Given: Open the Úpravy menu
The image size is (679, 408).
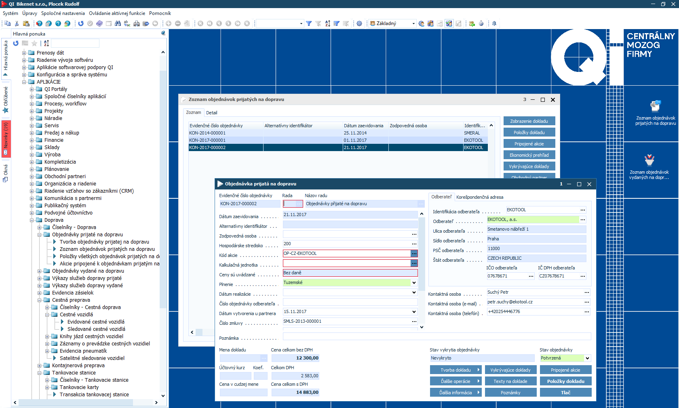Looking at the screenshot, I should tap(30, 13).
